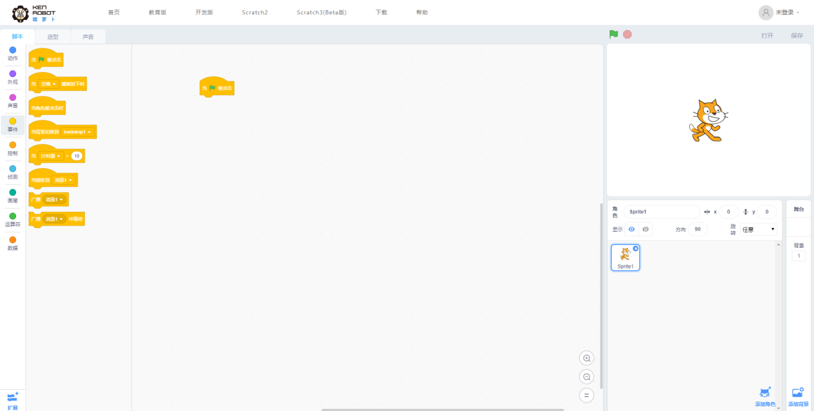This screenshot has width=814, height=411.
Task: Select the 声音 (Sound) block category
Action: coord(13,101)
